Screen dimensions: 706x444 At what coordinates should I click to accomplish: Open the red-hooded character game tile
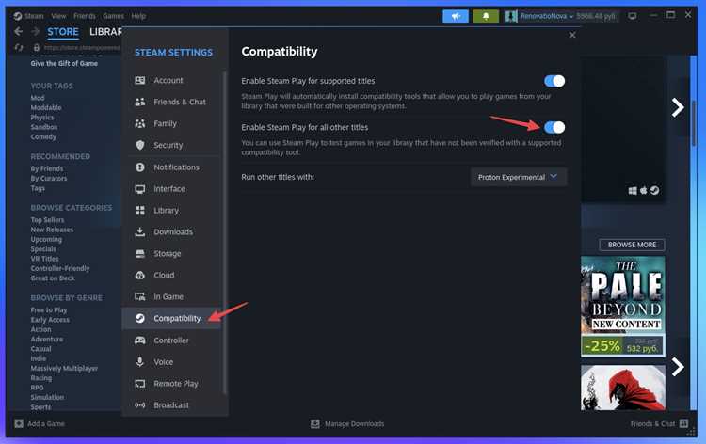point(623,388)
